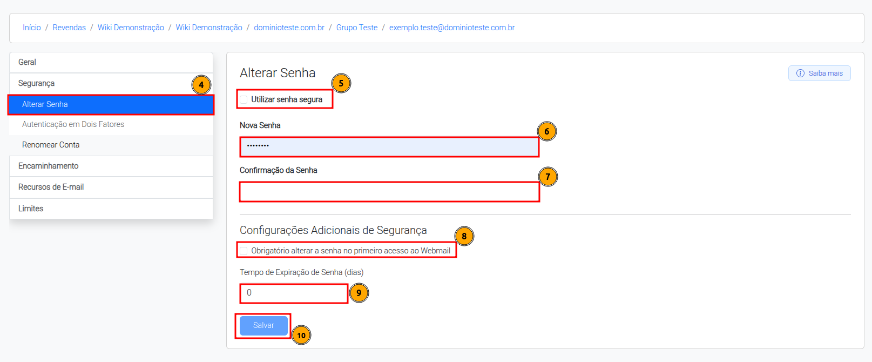Expand the Encaminhamento sidebar section
872x362 pixels.
[111, 166]
